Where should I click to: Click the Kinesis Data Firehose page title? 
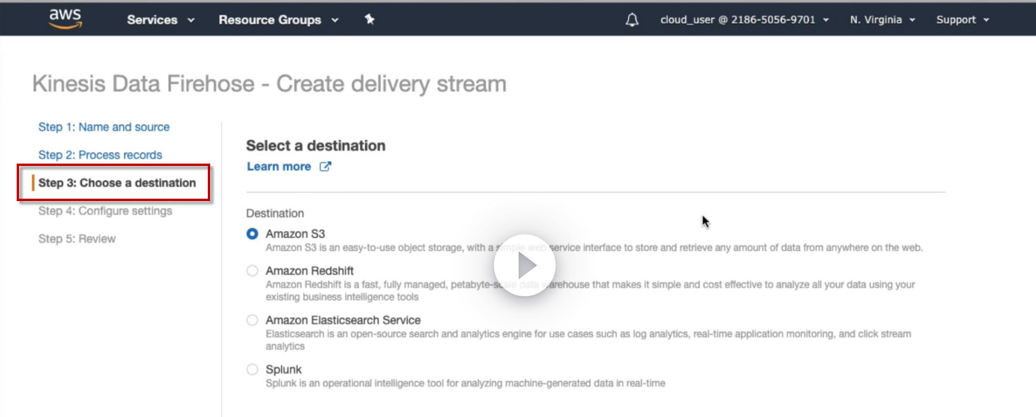point(269,84)
